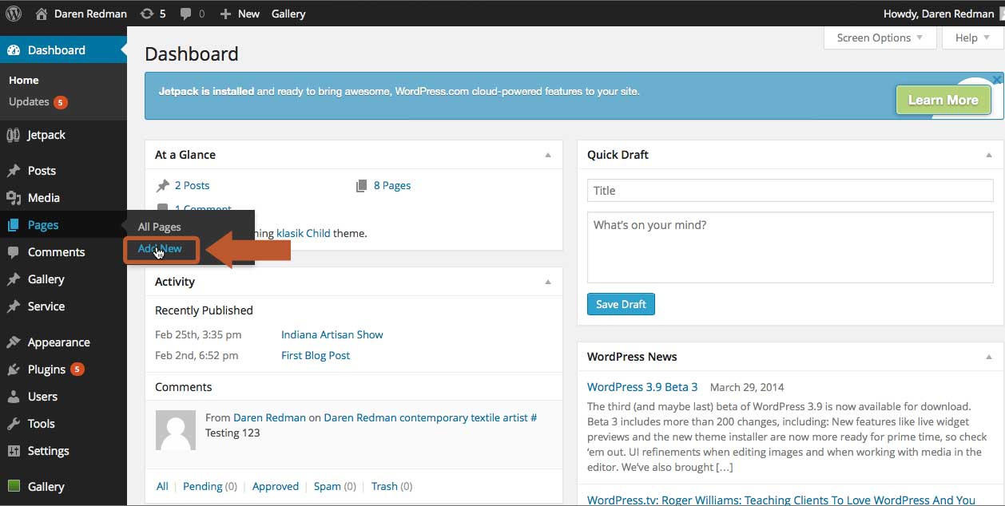The height and width of the screenshot is (506, 1005).
Task: Click the Media icon in sidebar
Action: (14, 198)
